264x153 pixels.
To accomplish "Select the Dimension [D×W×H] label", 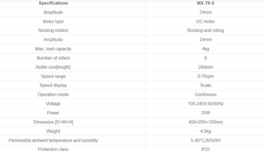I will (53, 122).
